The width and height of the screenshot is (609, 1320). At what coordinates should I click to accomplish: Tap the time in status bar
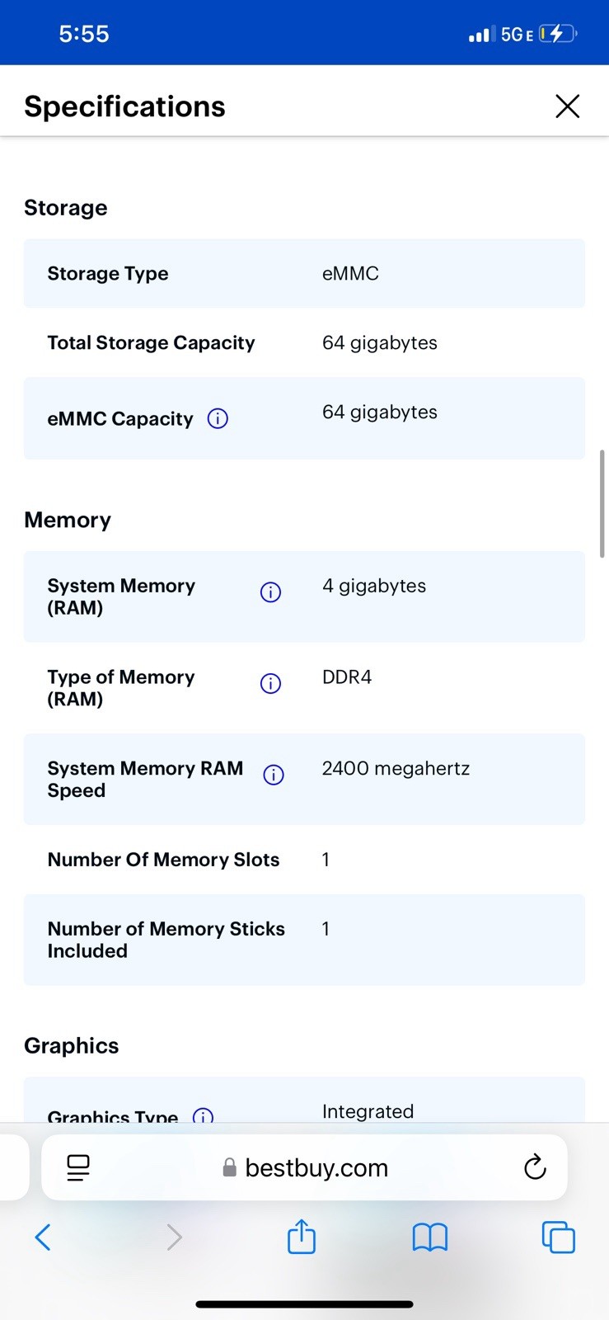pyautogui.click(x=84, y=34)
